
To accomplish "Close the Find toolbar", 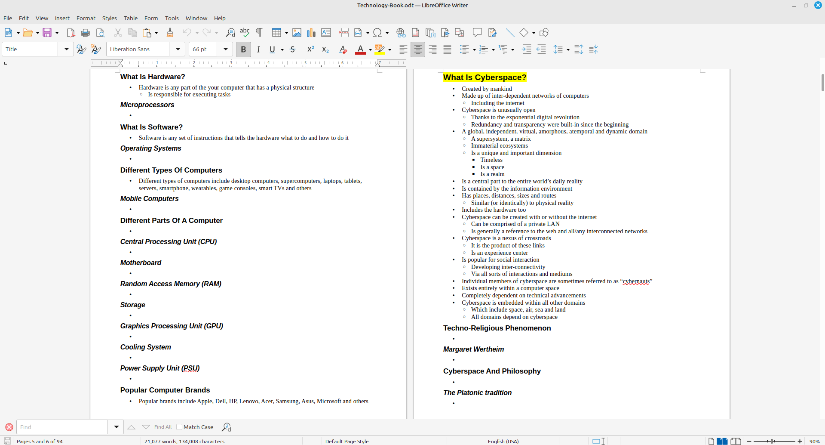I will (x=9, y=427).
